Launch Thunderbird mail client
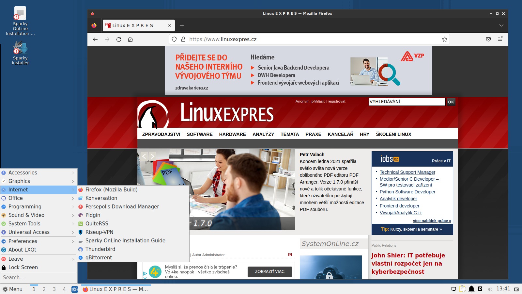Screen dimensions: 522x294 133,249
